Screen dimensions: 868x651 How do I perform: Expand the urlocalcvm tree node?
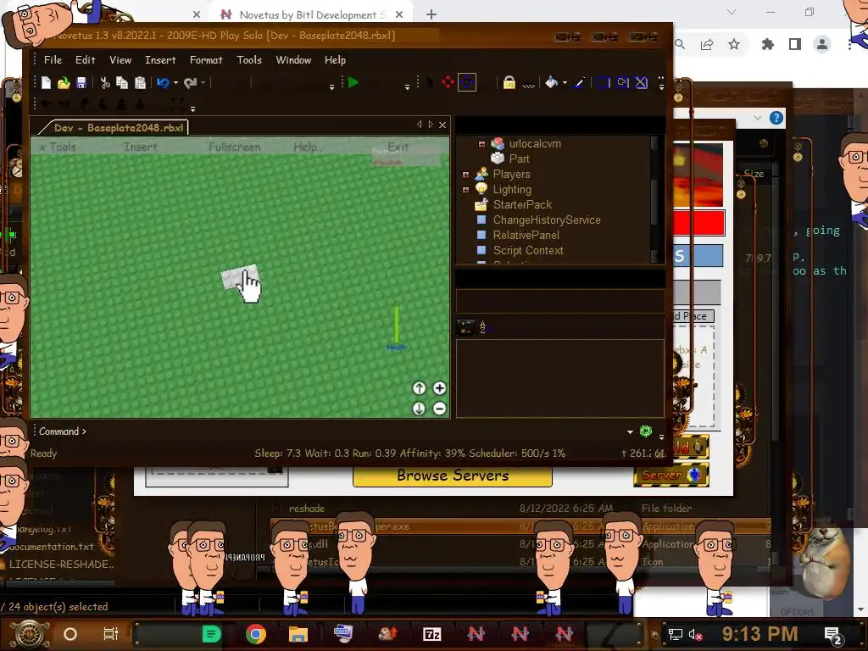[x=481, y=144]
